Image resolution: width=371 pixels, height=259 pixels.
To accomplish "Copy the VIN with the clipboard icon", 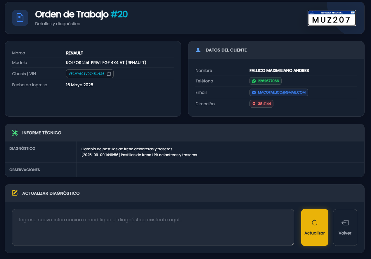I will 109,74.
